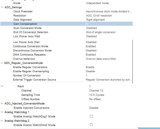Click the Analog Watchdog 1 section title

pos(17,112)
